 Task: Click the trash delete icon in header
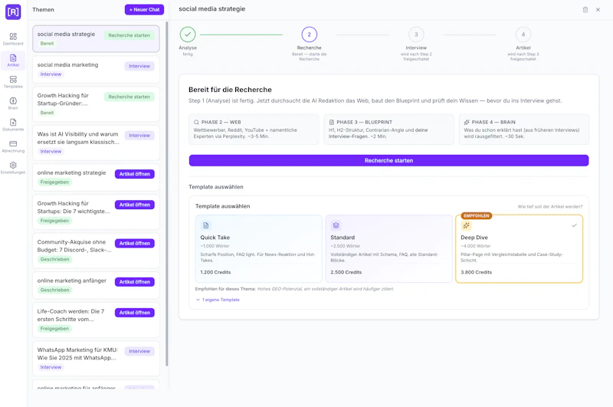[585, 10]
